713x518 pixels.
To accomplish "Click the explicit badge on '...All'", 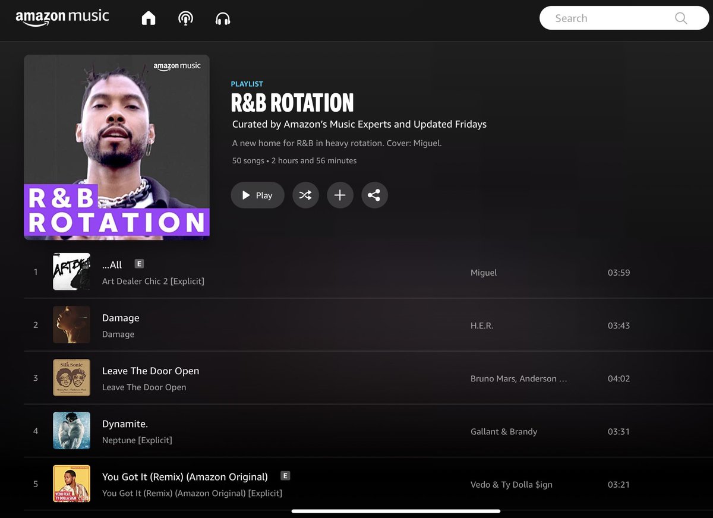I will point(140,264).
